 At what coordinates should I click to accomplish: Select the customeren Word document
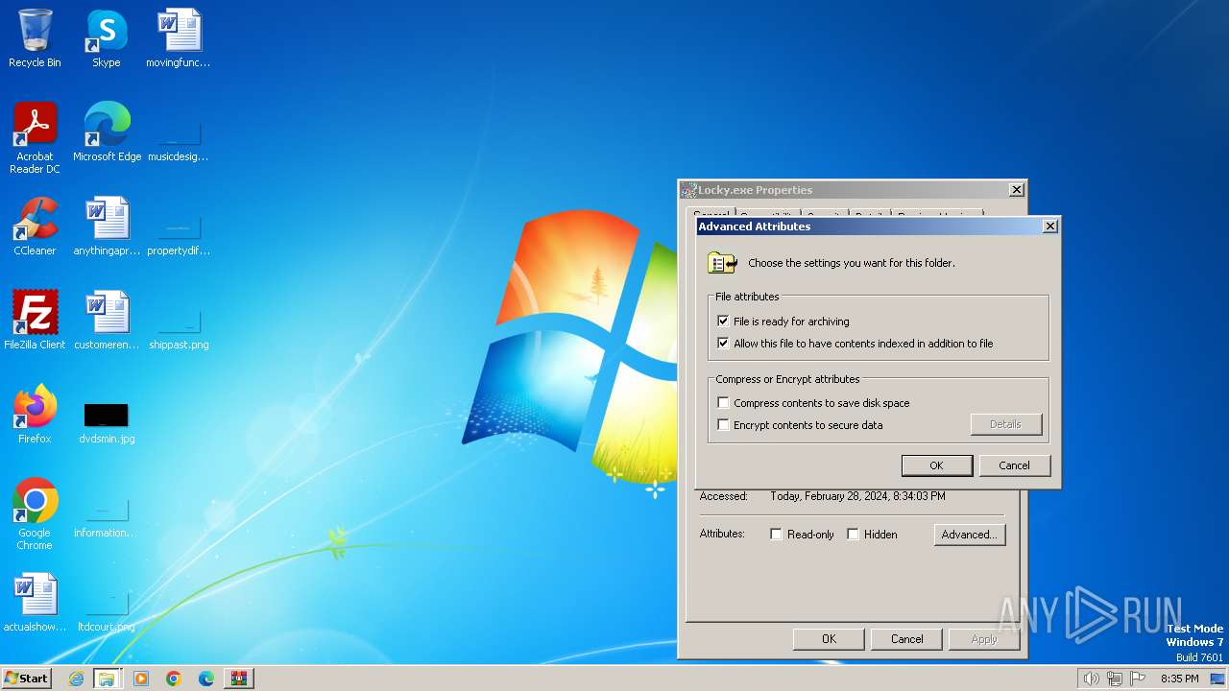click(x=107, y=321)
